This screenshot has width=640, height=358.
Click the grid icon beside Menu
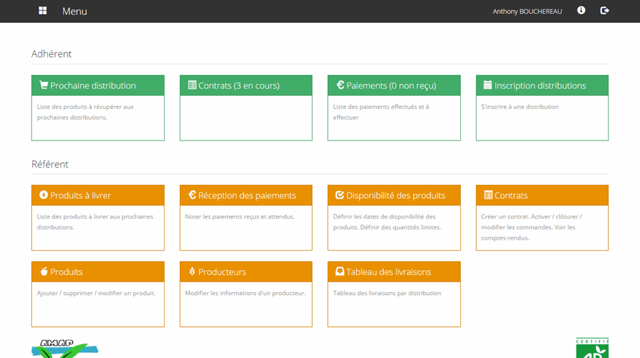(x=43, y=11)
